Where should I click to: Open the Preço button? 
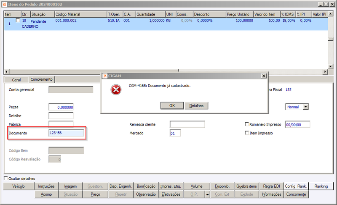click(95, 194)
